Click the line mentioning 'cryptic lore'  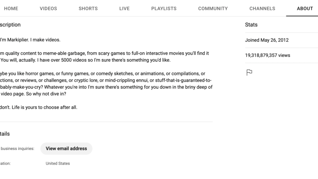tap(106, 80)
